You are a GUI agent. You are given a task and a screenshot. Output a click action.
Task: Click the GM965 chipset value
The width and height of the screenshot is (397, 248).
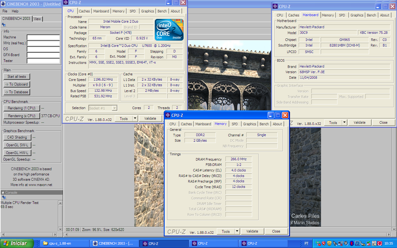344,40
